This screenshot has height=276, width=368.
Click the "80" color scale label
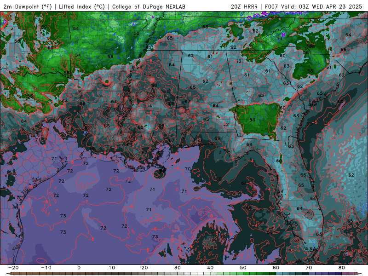[x=342, y=268]
